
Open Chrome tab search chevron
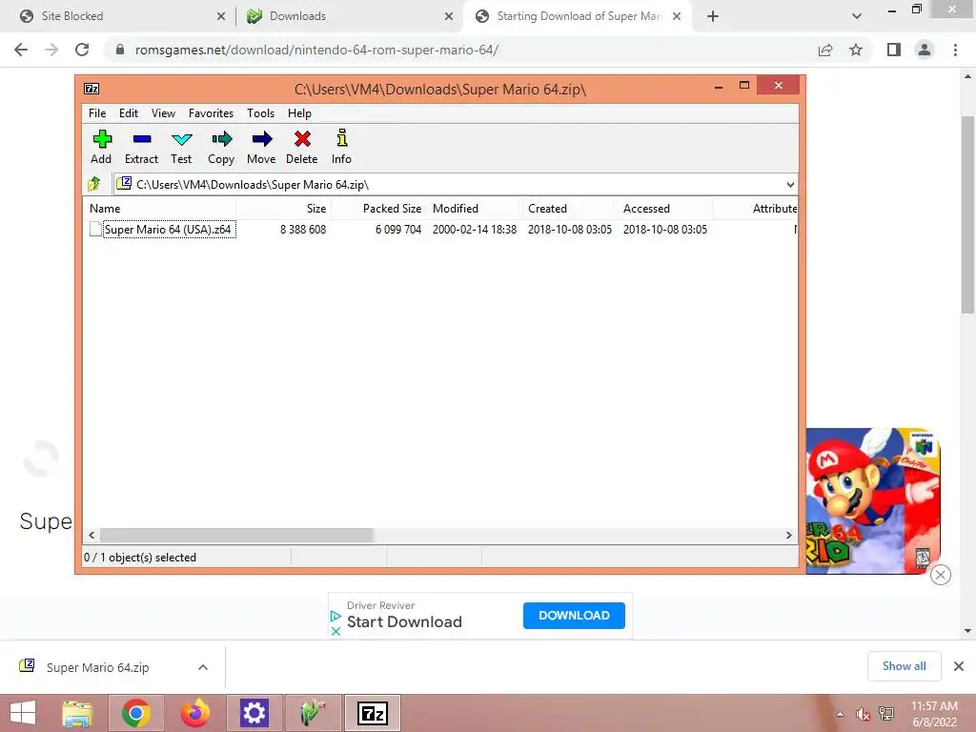(x=857, y=16)
